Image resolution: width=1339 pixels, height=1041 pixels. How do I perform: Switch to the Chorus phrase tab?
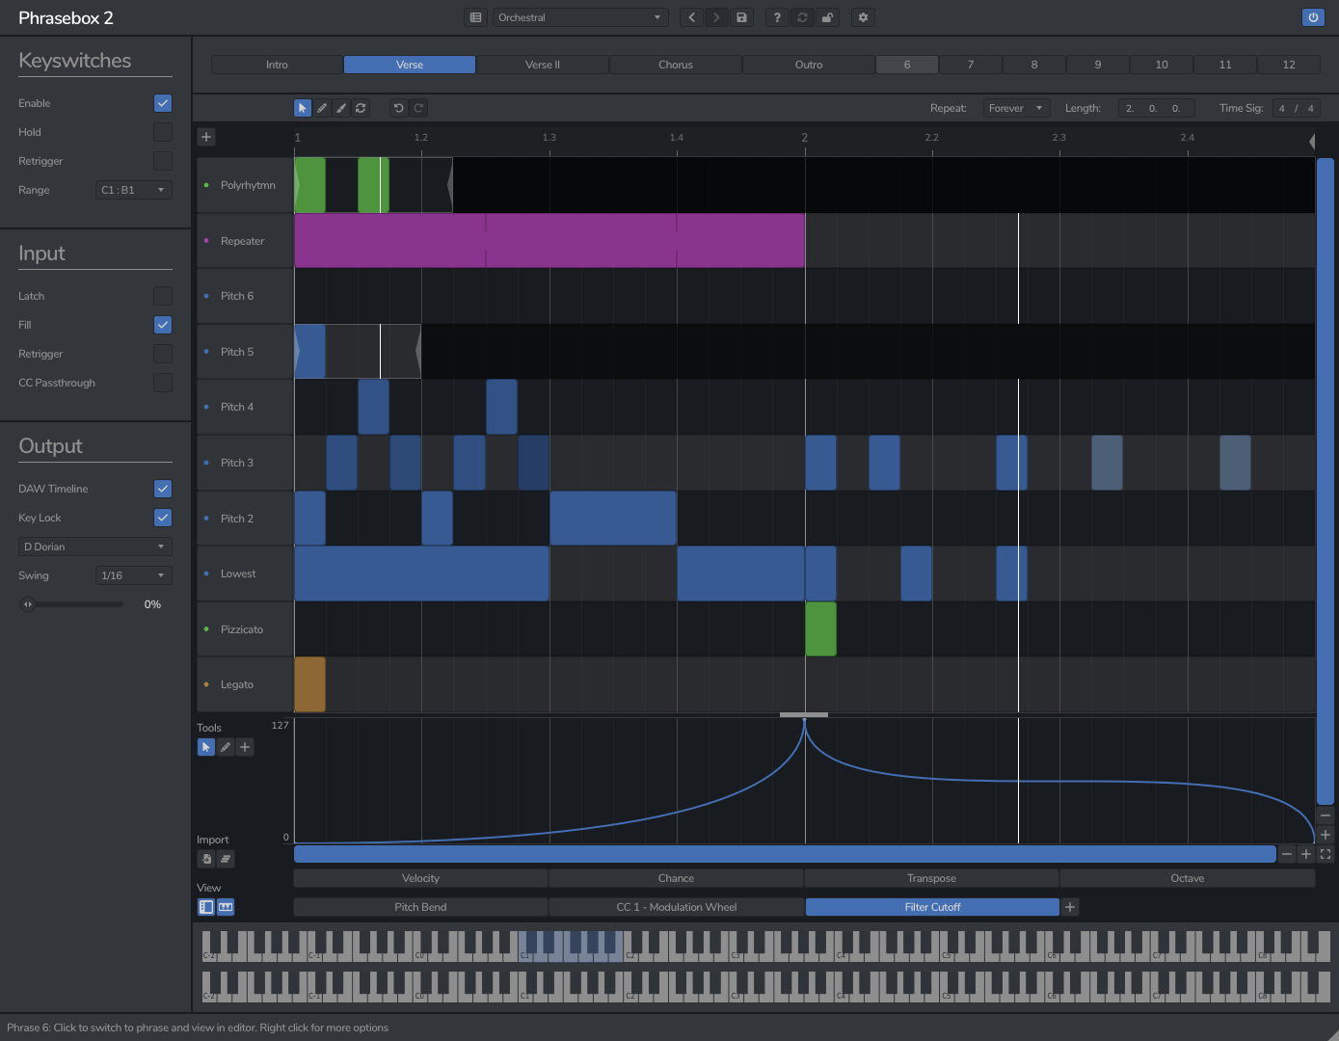coord(676,65)
